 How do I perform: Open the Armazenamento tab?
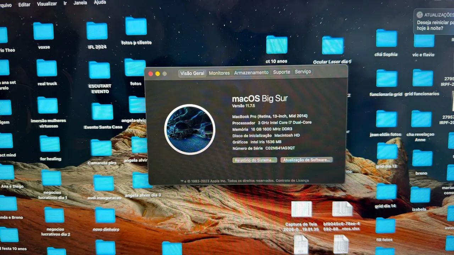pyautogui.click(x=251, y=72)
